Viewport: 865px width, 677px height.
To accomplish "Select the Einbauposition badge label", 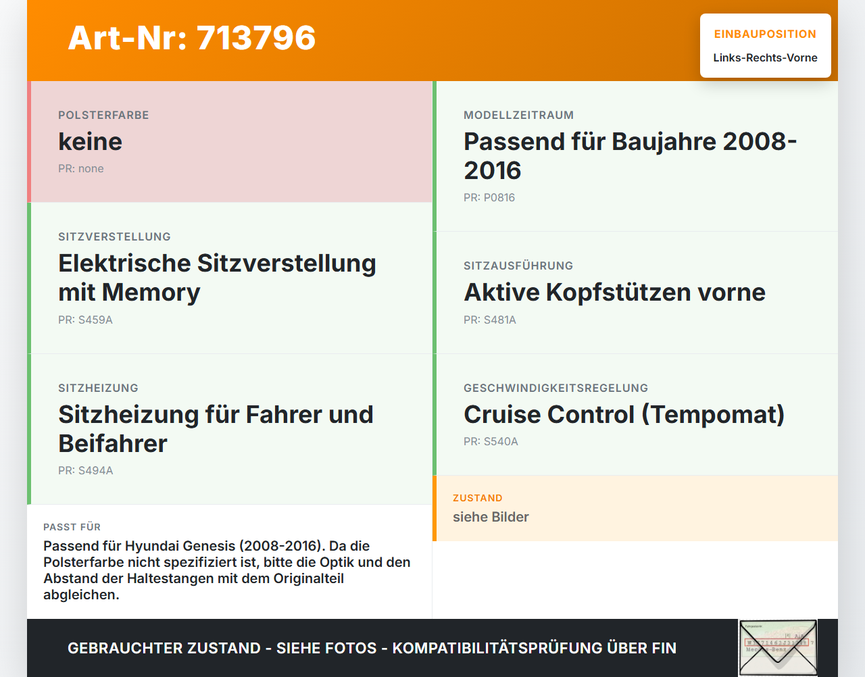I will tap(765, 34).
